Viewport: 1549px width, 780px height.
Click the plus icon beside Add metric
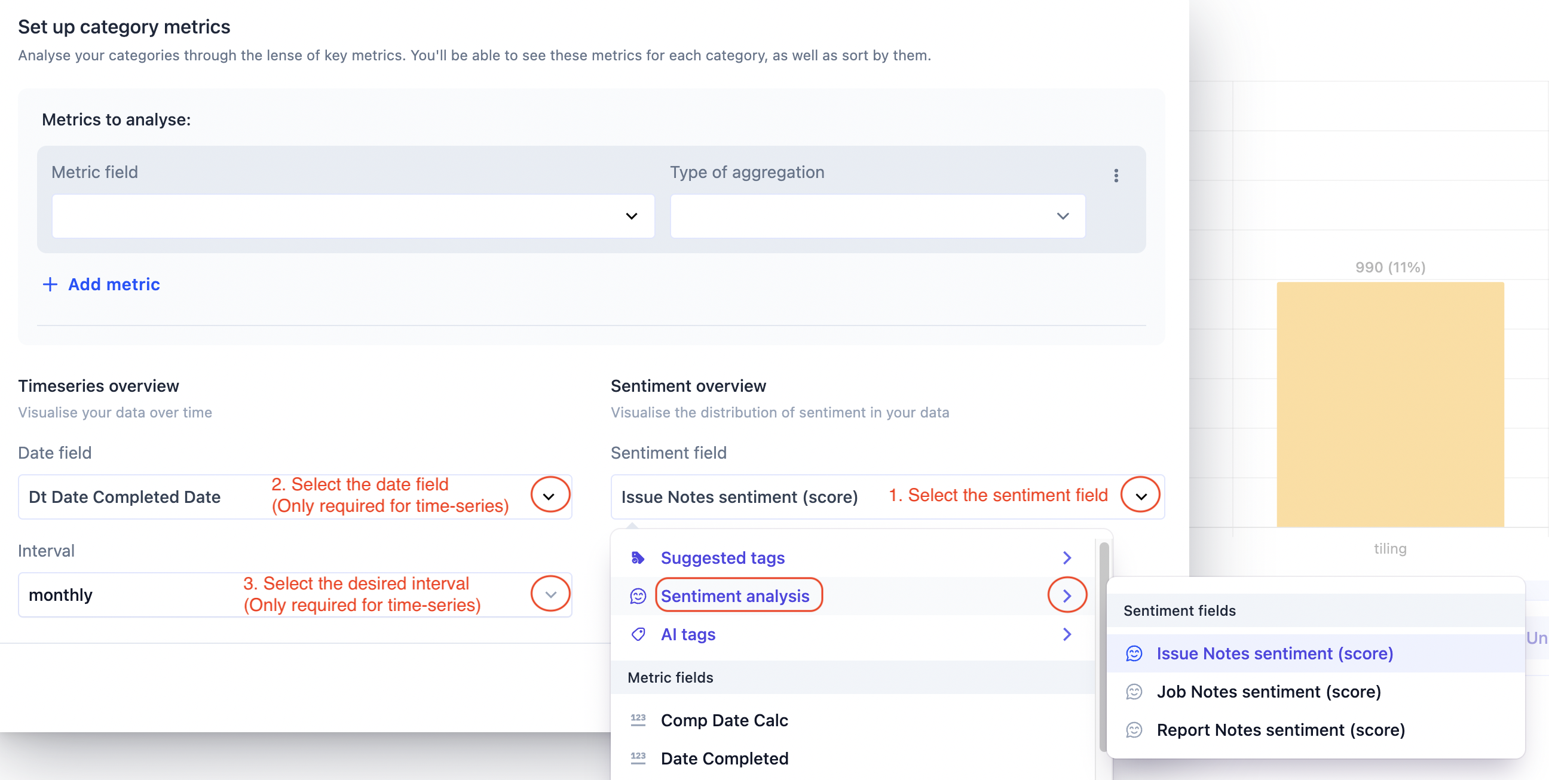click(50, 284)
